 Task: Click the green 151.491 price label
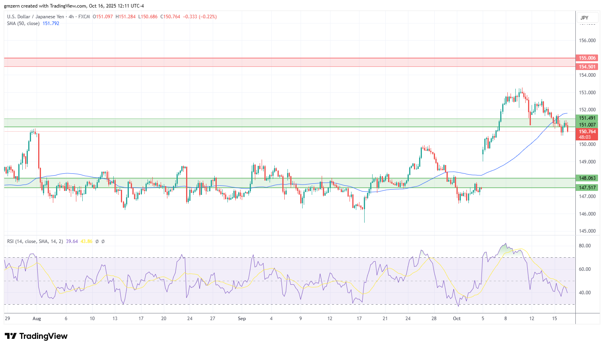(587, 118)
